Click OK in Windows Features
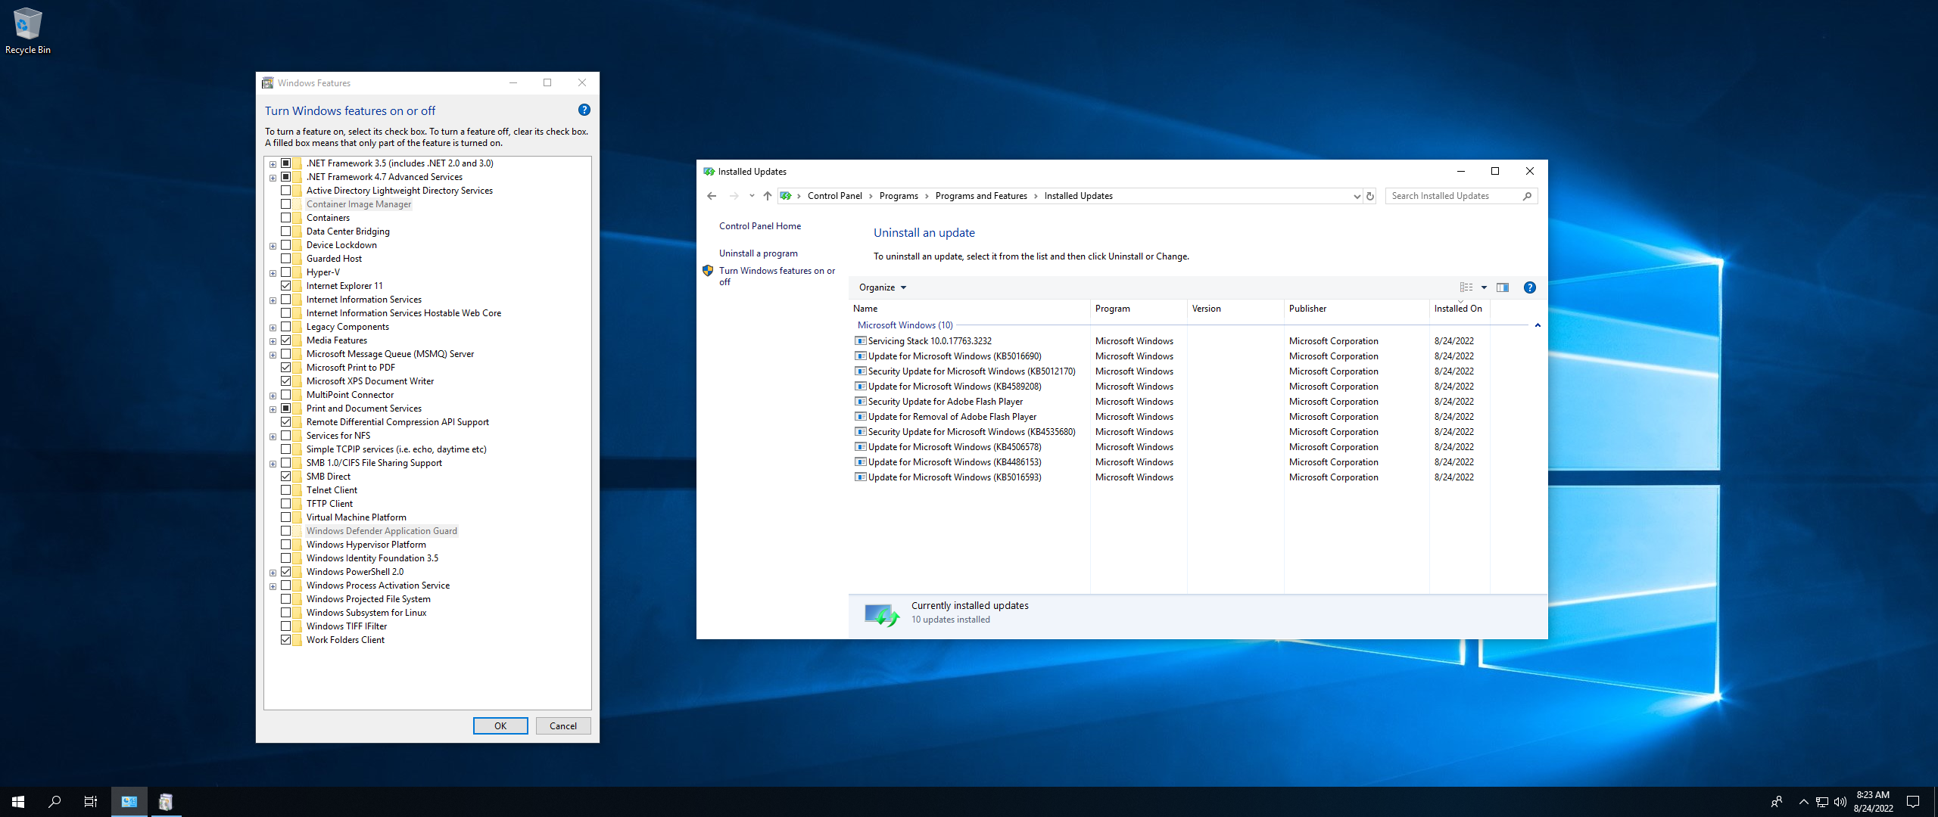The image size is (1938, 817). click(500, 725)
